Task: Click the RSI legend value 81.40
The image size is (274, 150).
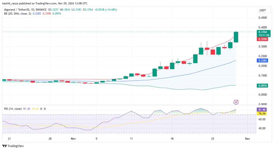Action: coord(27,109)
